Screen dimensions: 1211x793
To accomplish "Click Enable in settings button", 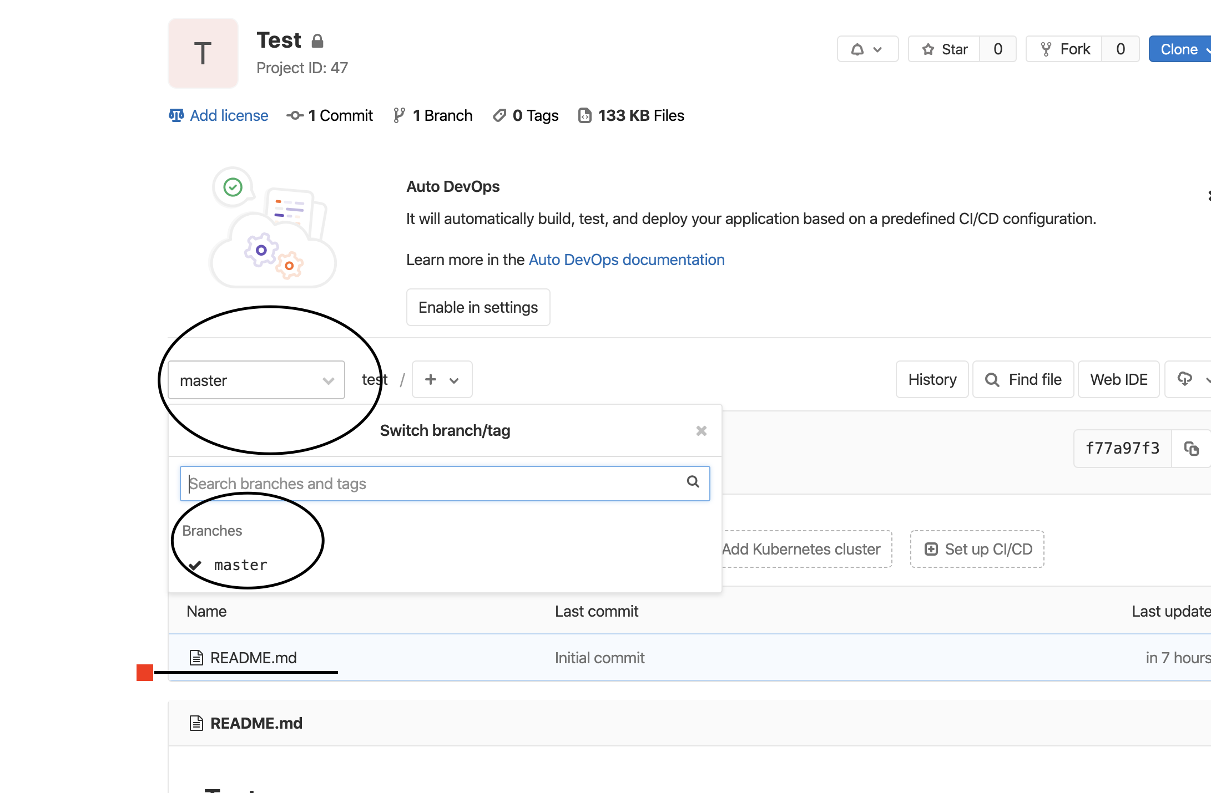I will pyautogui.click(x=478, y=307).
